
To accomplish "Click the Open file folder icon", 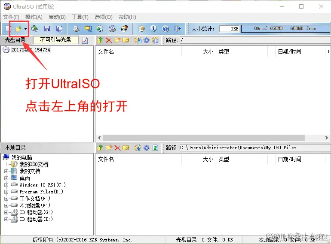I will click(18, 29).
